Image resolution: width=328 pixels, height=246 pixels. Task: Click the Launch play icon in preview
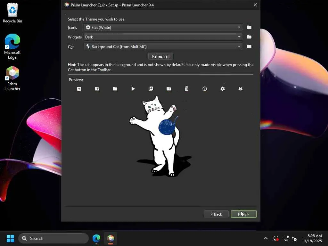click(133, 89)
